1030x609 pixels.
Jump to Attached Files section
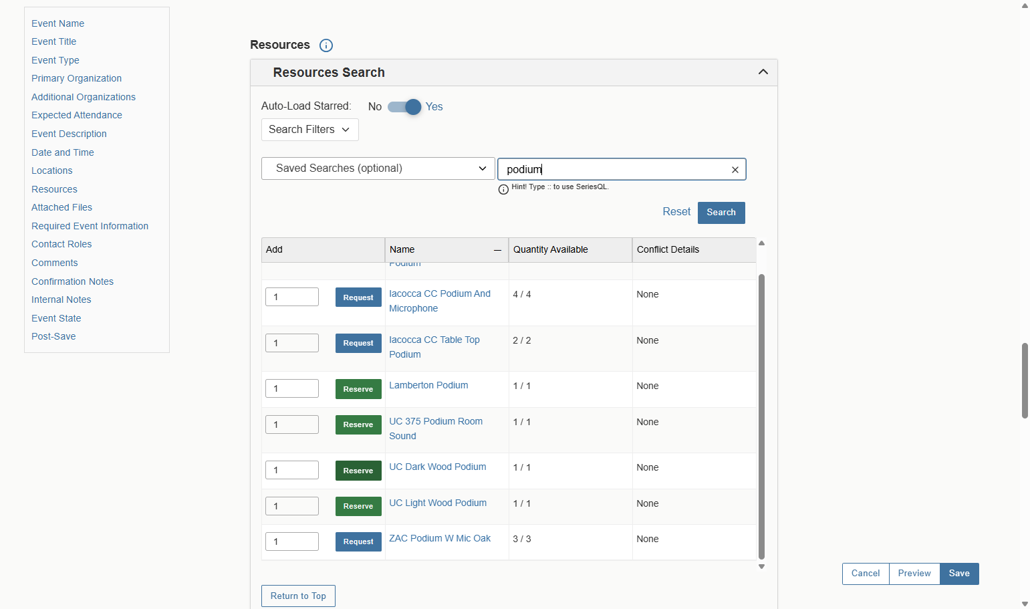[x=61, y=208]
